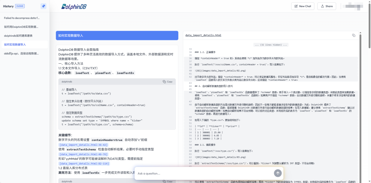The height and width of the screenshot is (183, 371).
Task: Copy the data_import_details.html file content
Action: click(353, 35)
